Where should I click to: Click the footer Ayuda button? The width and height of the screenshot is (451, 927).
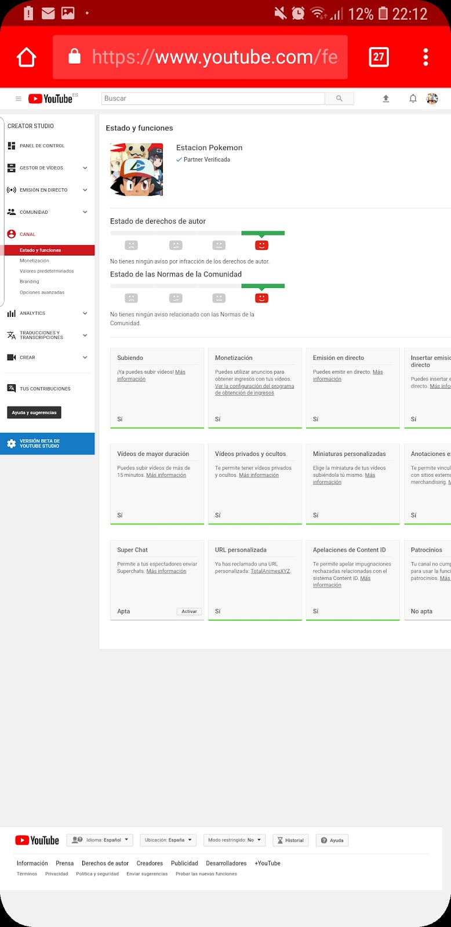click(x=333, y=840)
